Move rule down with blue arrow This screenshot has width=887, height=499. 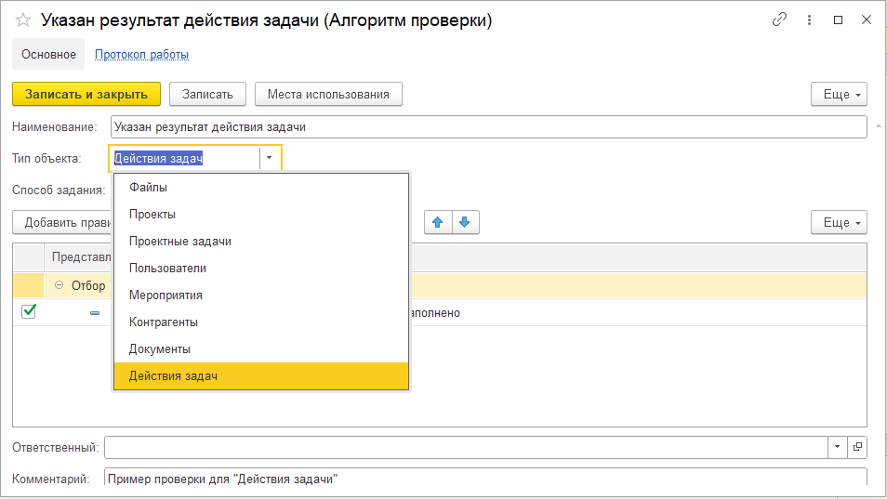(465, 223)
